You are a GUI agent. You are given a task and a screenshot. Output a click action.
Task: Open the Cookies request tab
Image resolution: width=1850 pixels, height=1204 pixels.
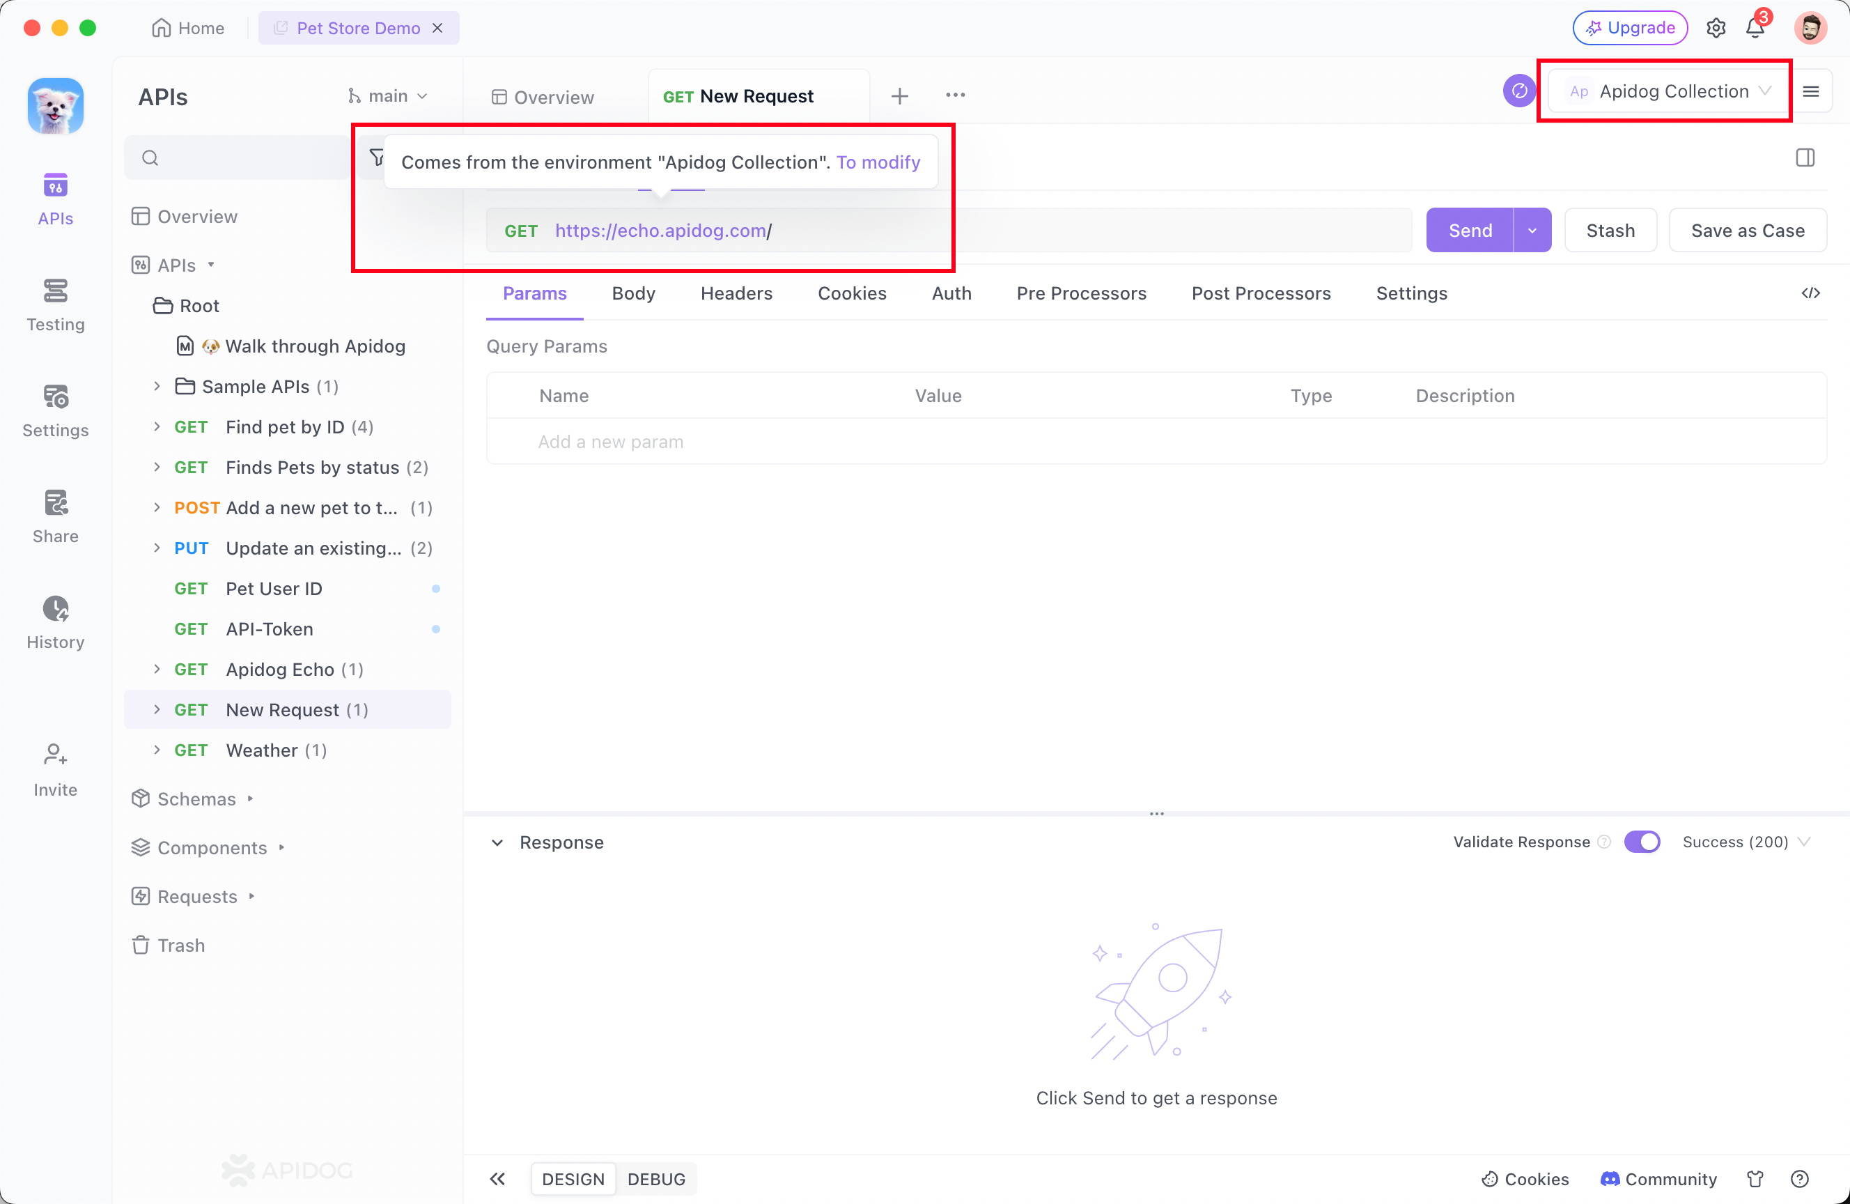[851, 293]
